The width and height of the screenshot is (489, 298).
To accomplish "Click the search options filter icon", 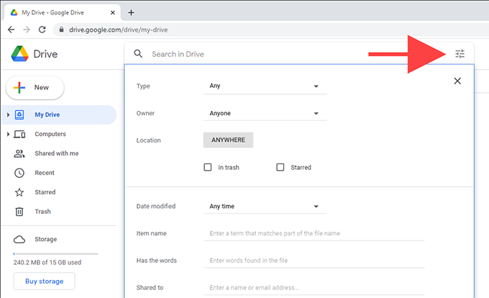I will pos(460,54).
